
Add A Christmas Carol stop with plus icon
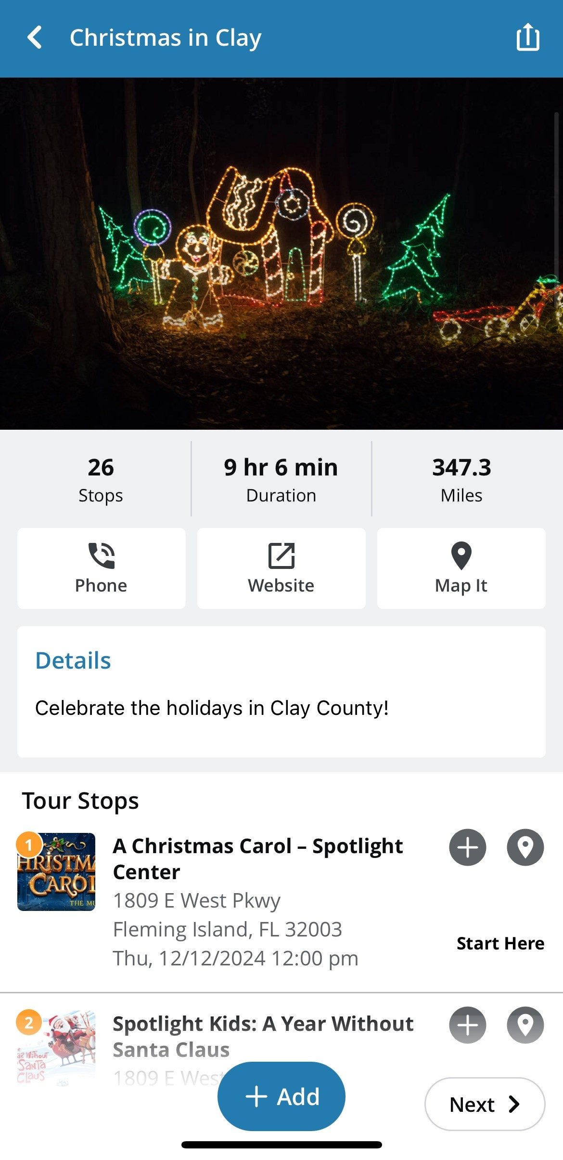coord(467,847)
